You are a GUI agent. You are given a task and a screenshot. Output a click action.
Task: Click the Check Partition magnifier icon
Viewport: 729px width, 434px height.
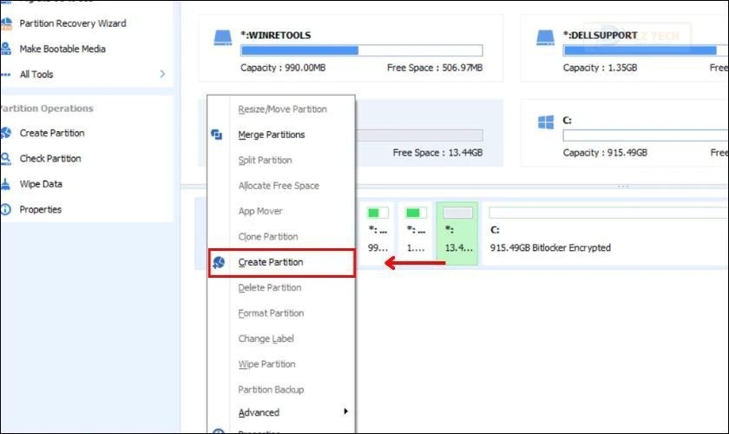click(x=5, y=159)
